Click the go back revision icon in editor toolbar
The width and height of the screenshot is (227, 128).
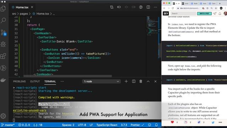119,7
